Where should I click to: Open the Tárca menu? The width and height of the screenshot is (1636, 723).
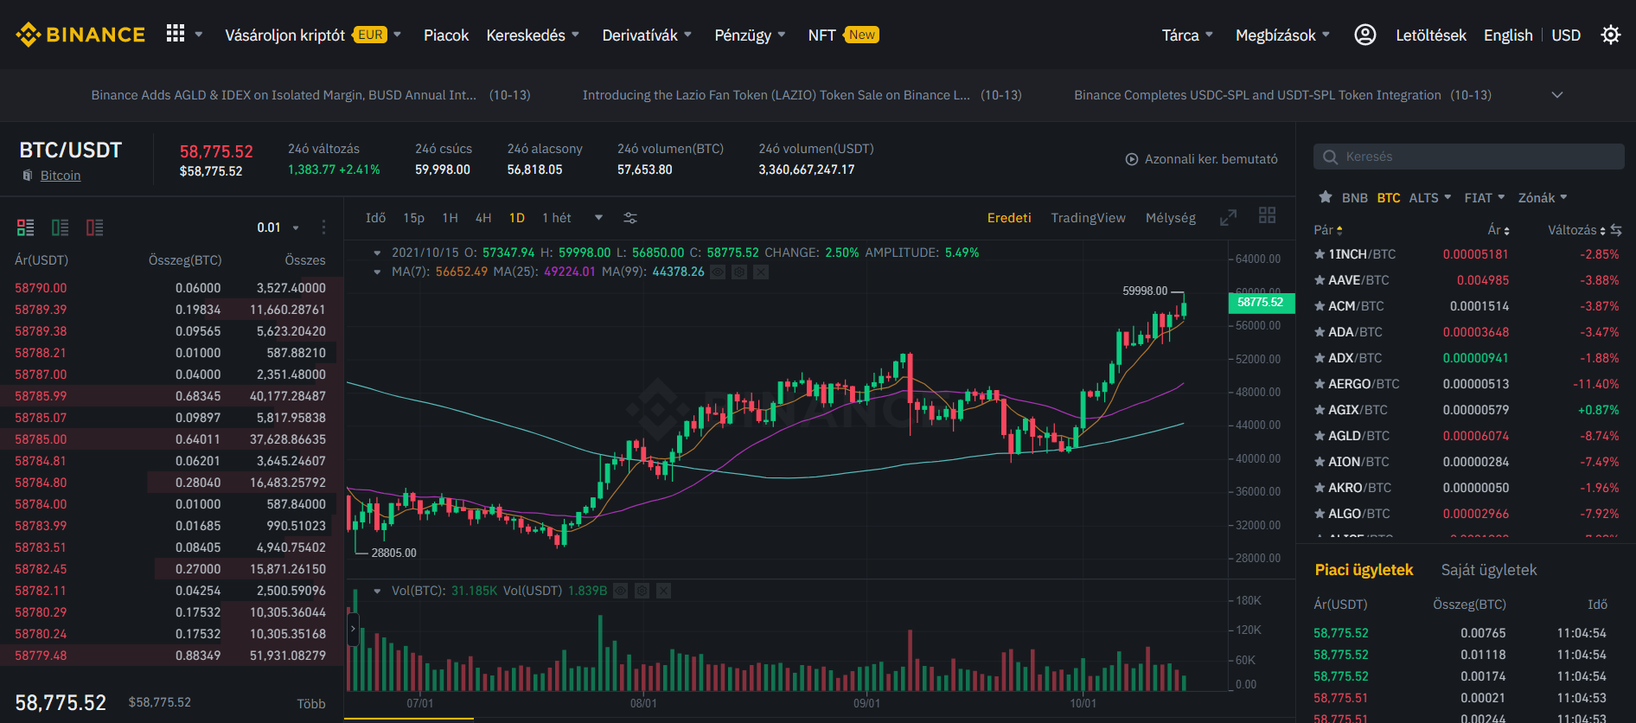point(1187,35)
